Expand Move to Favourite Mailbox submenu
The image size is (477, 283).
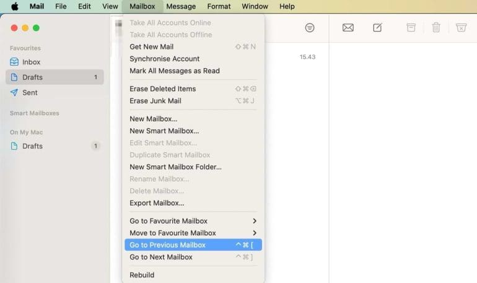(193, 233)
